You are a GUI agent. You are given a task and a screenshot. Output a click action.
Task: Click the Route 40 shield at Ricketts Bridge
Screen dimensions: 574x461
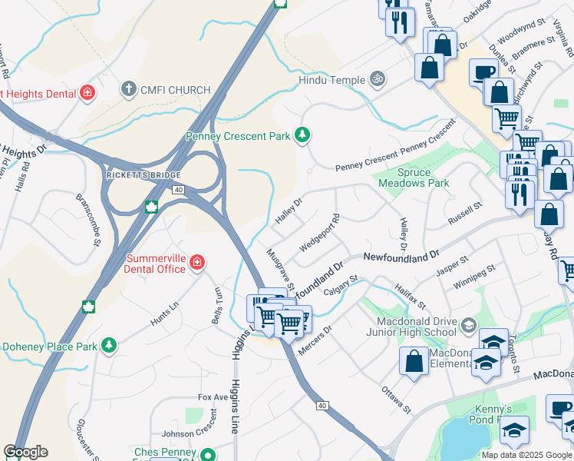[178, 190]
